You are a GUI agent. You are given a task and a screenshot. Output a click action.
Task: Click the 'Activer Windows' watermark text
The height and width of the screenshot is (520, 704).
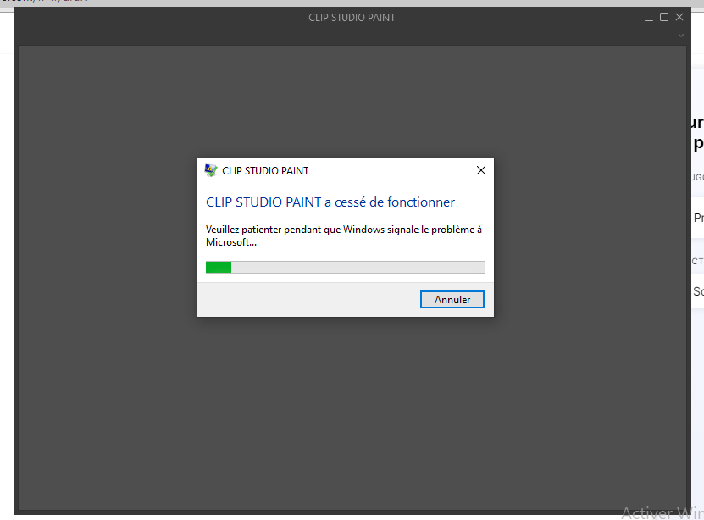662,512
